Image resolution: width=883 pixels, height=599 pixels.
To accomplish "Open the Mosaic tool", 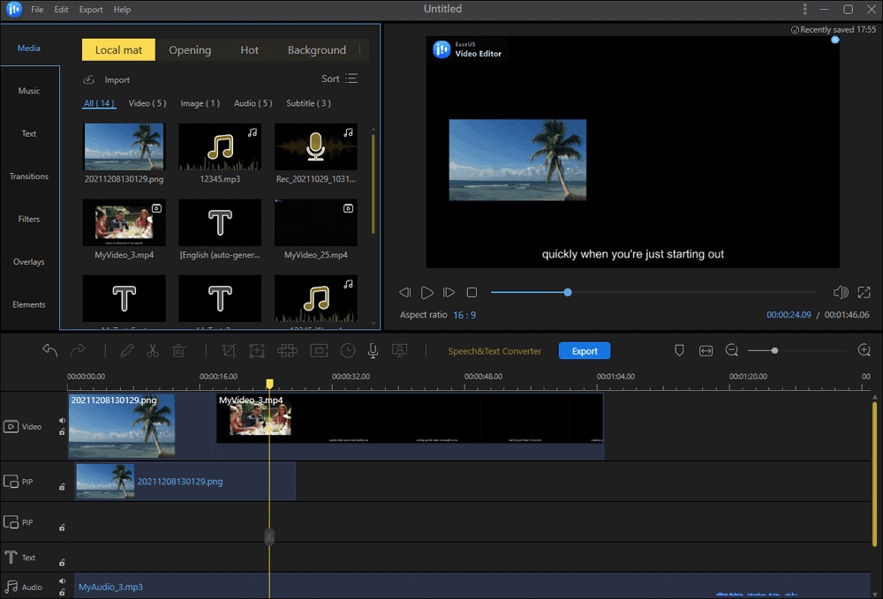I will (286, 350).
